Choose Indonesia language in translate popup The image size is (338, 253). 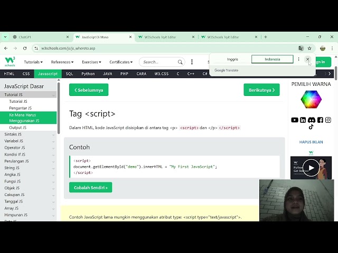click(273, 59)
